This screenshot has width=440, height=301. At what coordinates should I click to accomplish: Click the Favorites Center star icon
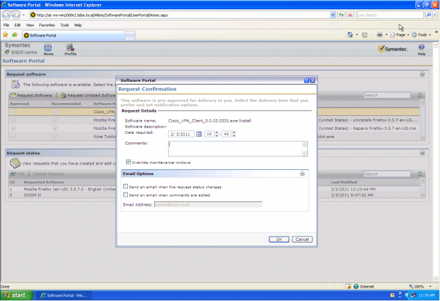click(5, 35)
